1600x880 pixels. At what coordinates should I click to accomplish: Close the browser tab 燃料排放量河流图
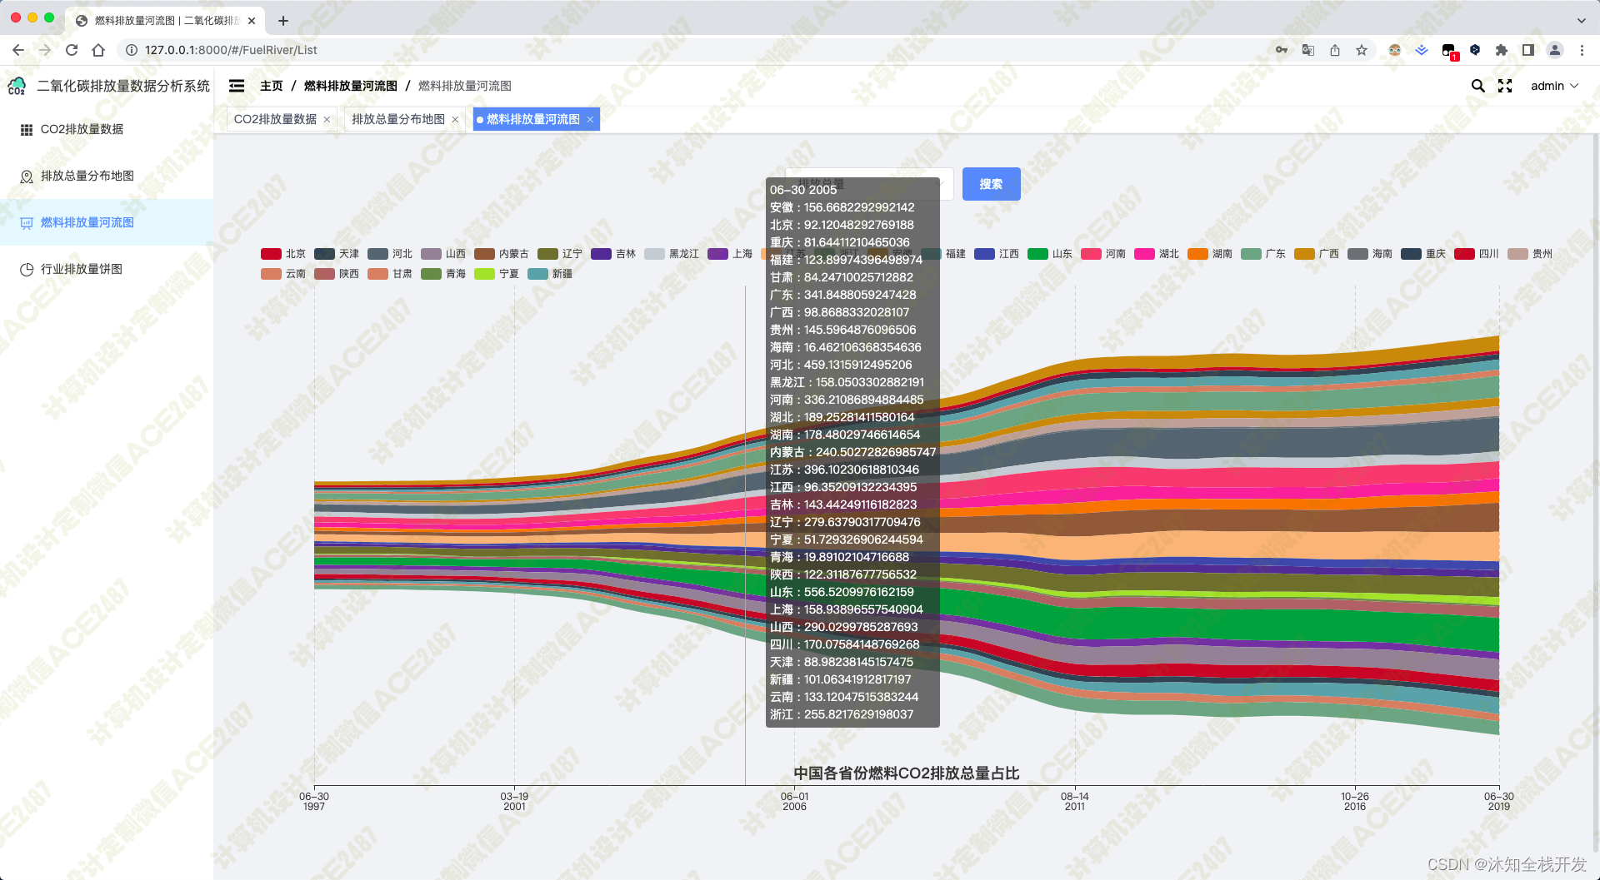click(x=252, y=20)
